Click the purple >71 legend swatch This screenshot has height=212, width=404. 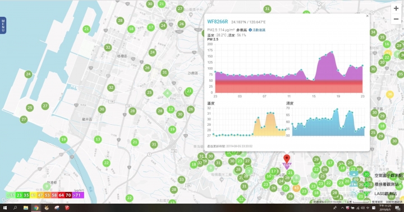pos(78,195)
